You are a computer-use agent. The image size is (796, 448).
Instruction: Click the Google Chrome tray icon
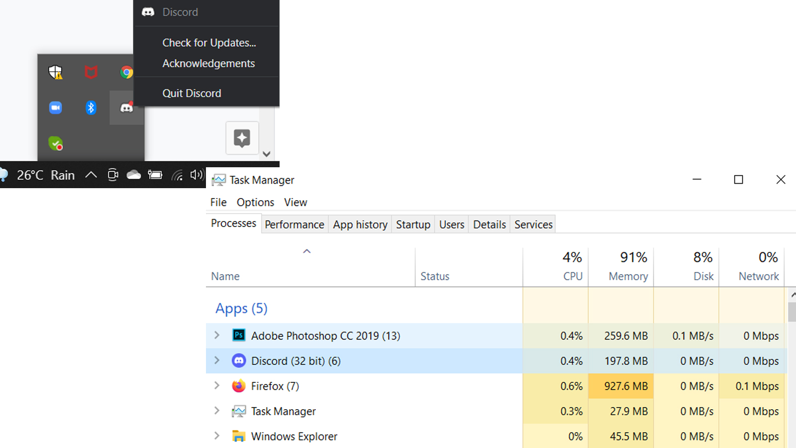126,72
